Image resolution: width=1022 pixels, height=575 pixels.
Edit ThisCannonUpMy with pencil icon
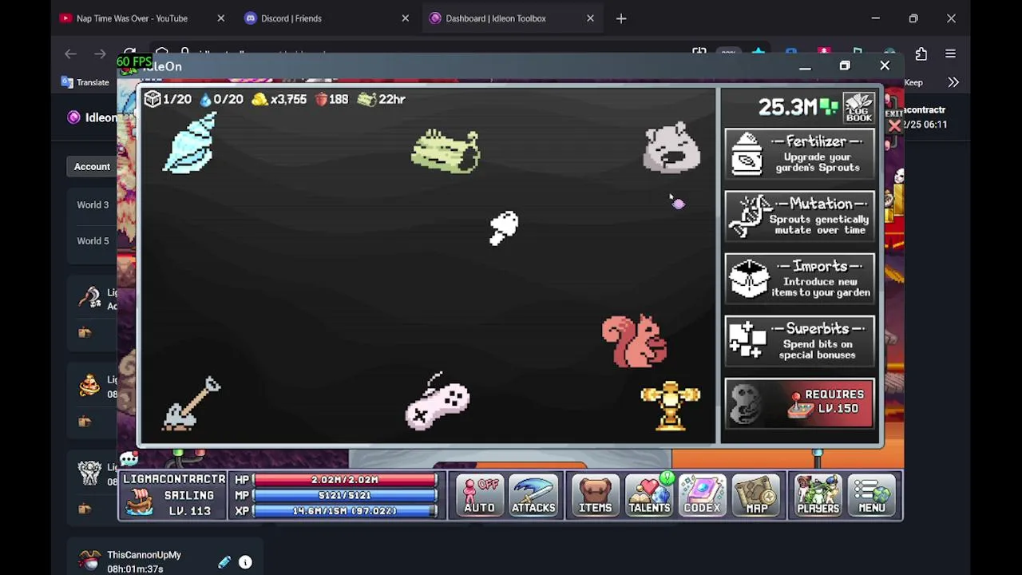click(x=224, y=562)
